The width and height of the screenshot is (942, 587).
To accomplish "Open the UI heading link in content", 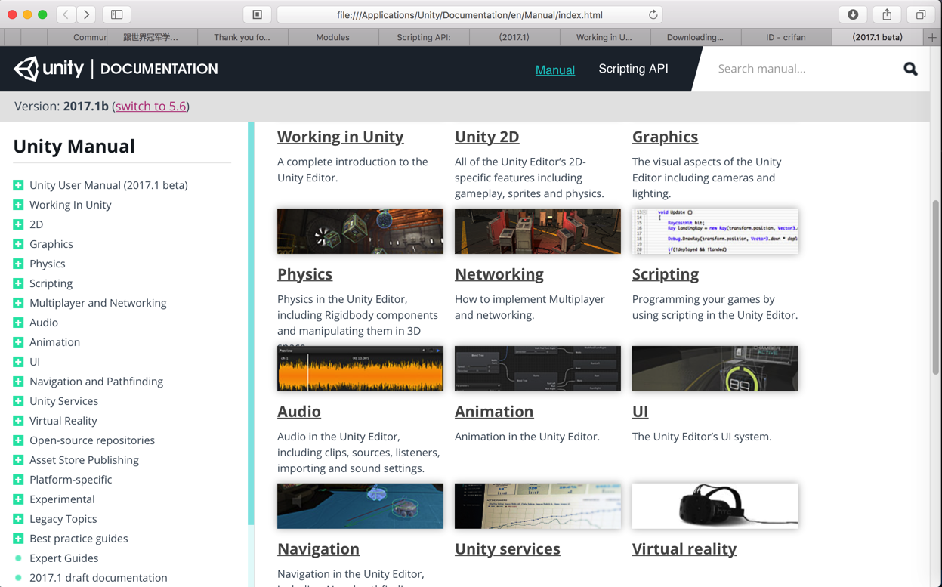I will (x=640, y=412).
